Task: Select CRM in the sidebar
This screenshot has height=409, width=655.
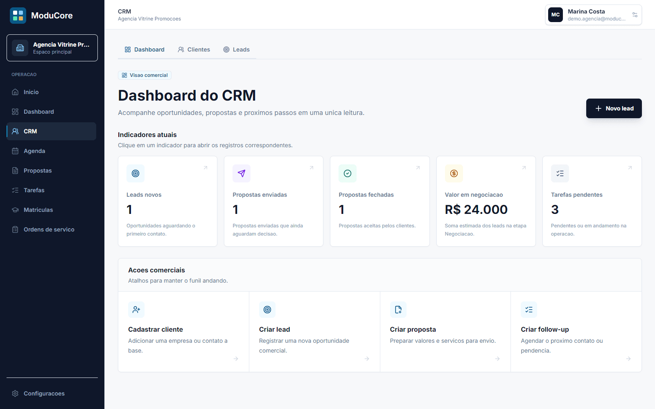Action: click(52, 131)
